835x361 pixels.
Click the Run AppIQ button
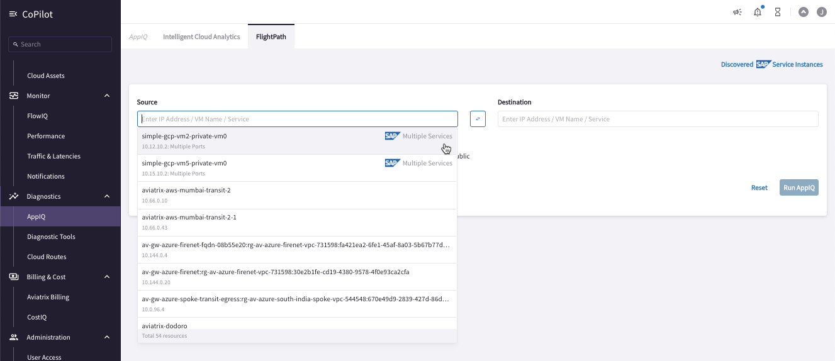[799, 187]
